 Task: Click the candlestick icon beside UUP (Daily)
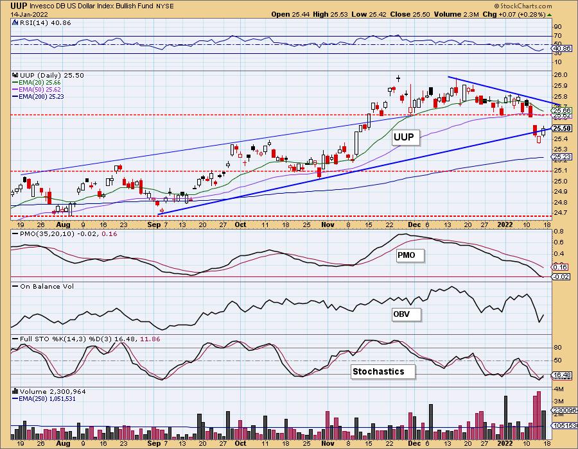pyautogui.click(x=15, y=75)
